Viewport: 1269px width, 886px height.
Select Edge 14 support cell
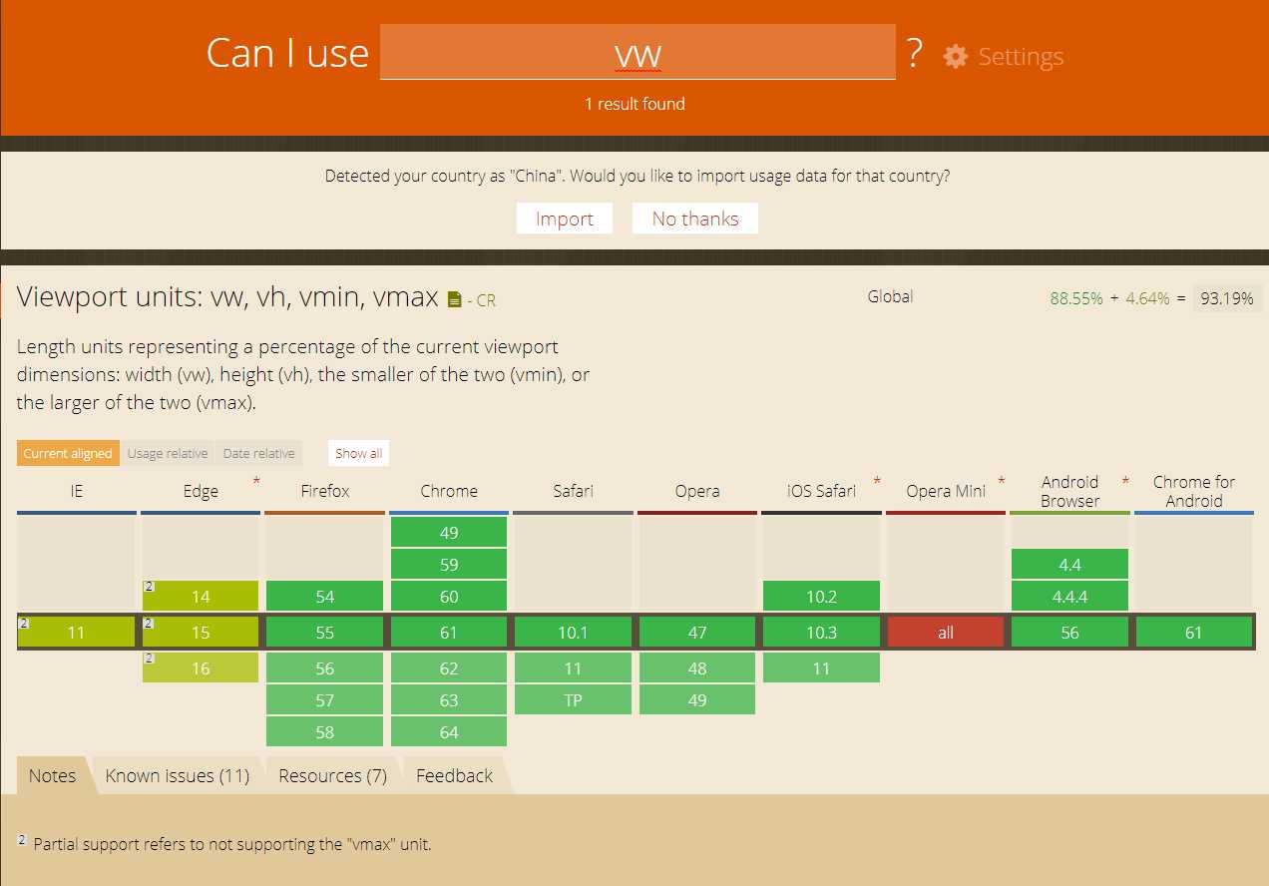click(x=201, y=597)
